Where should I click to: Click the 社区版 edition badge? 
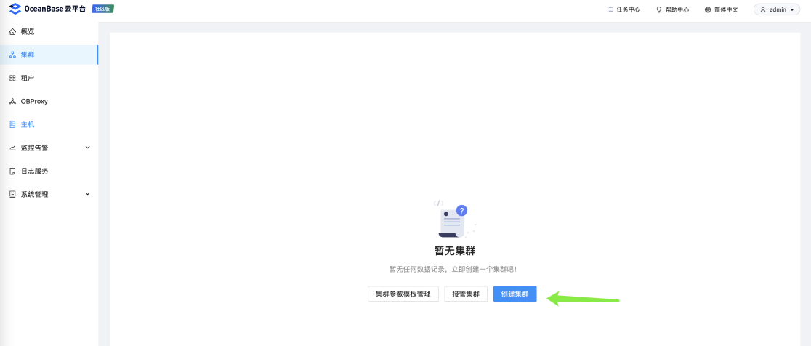click(x=102, y=9)
